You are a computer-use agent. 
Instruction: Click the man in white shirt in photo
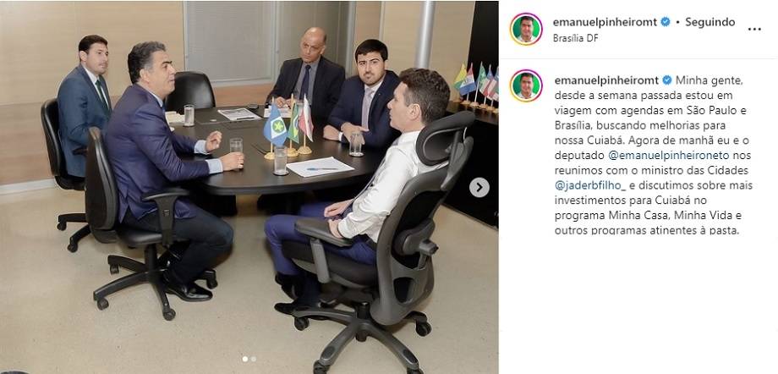tap(377, 189)
